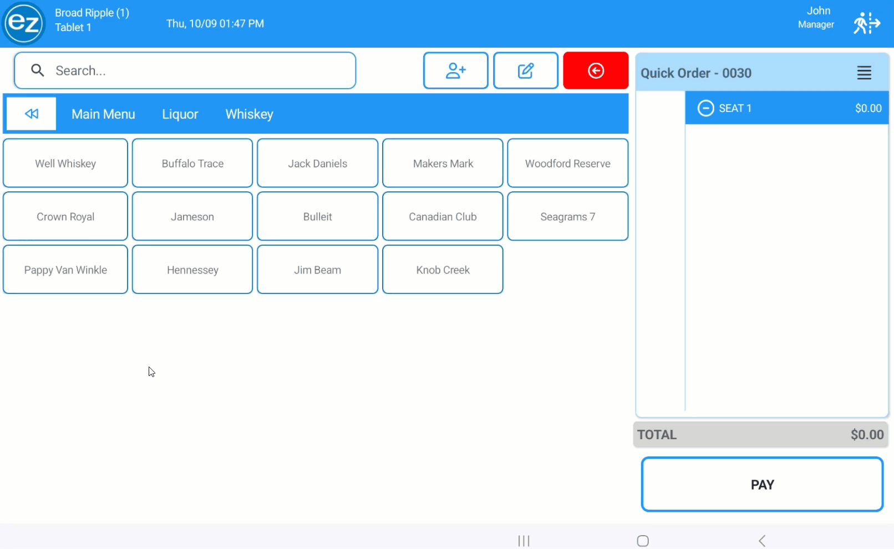Select the Whiskey breadcrumb
This screenshot has height=549, width=894.
tap(249, 114)
